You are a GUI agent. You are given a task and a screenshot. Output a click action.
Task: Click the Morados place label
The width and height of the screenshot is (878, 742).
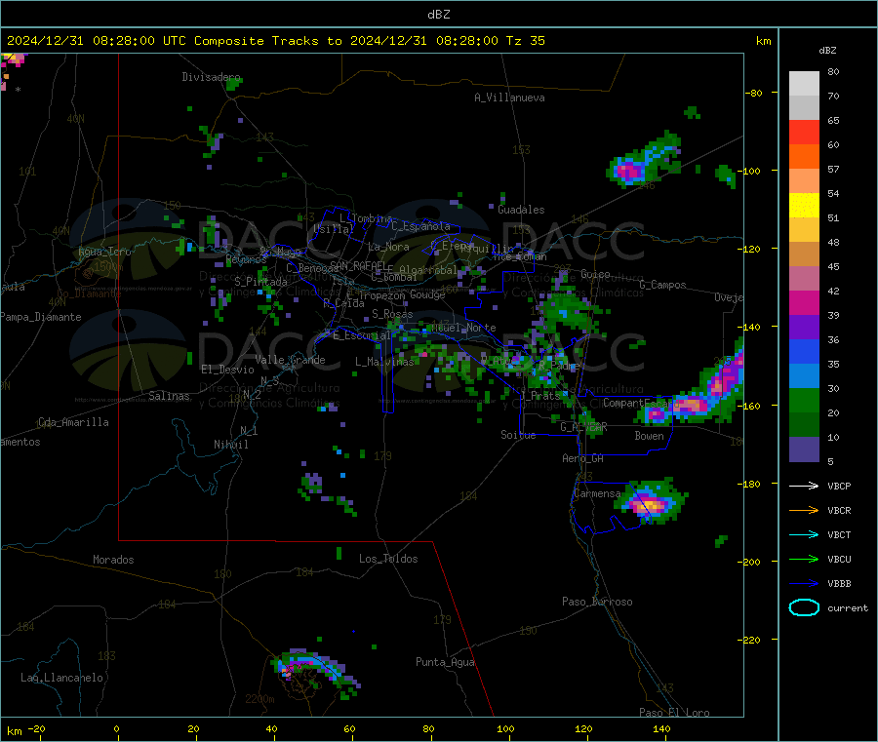tap(113, 560)
